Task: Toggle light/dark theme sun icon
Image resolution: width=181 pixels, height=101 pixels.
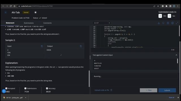Action: pos(35,12)
